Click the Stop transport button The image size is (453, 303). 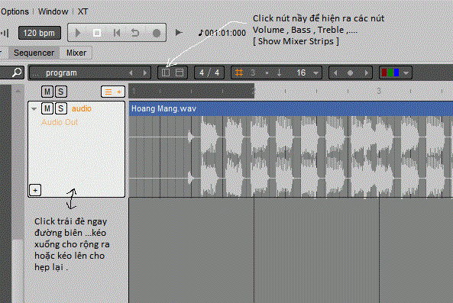97,33
